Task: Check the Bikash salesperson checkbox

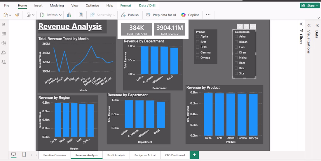Action: [236, 42]
